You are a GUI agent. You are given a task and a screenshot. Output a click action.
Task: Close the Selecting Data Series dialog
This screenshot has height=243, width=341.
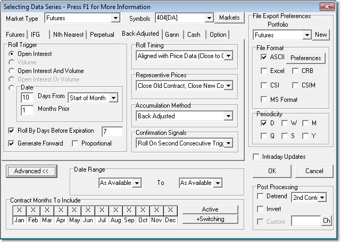coord(331,6)
